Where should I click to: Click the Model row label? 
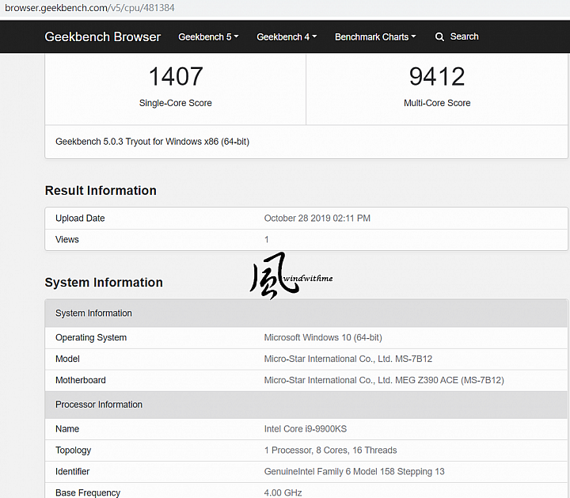click(x=67, y=359)
